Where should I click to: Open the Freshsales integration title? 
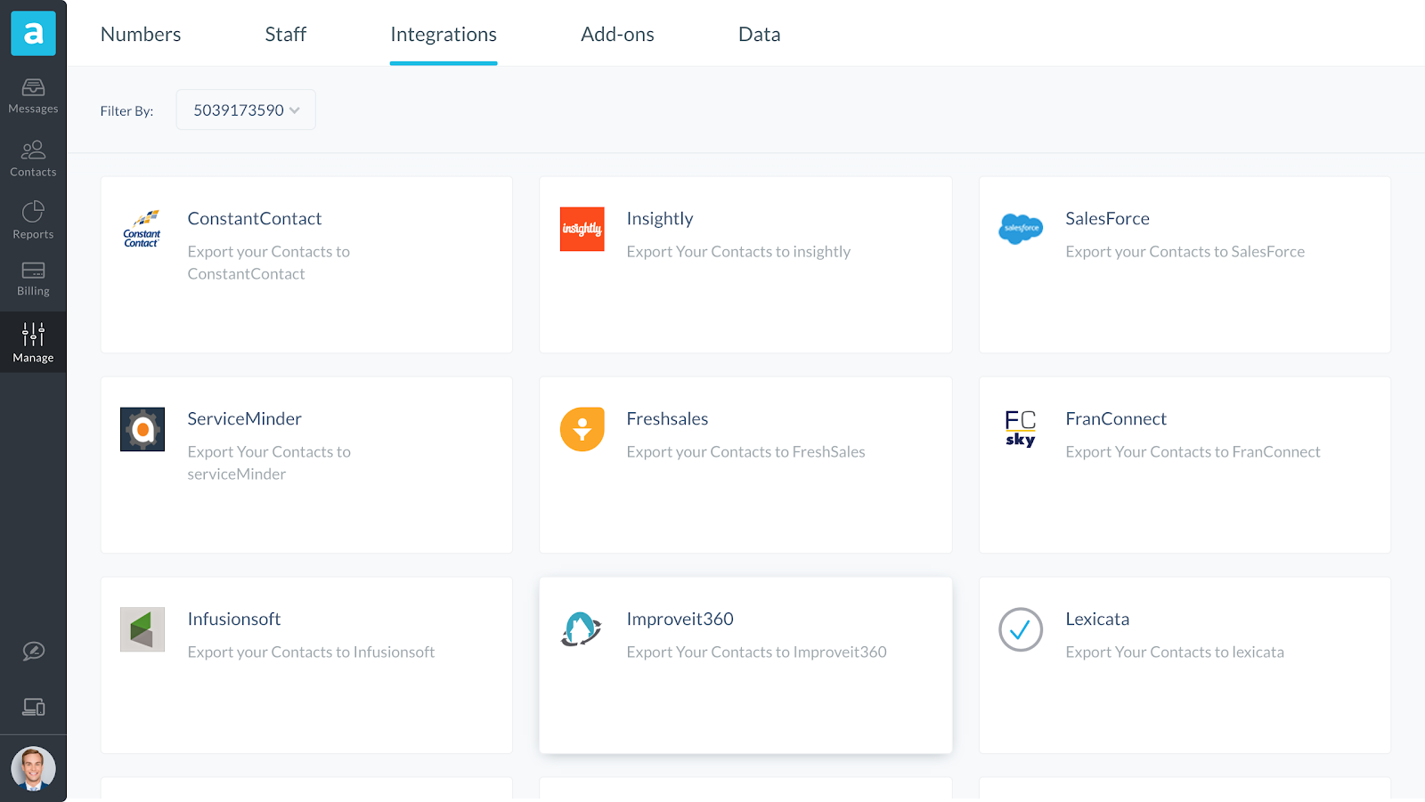(x=668, y=419)
